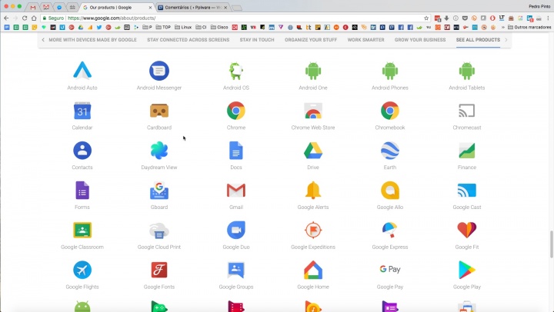Open the Google Drive icon
The image size is (554, 312).
pos(312,151)
